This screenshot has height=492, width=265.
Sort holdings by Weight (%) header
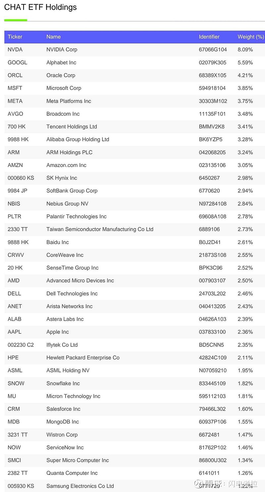point(250,37)
